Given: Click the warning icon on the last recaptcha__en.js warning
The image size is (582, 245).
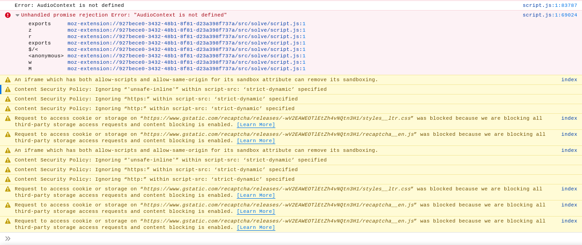Looking at the screenshot, I should click(x=8, y=221).
